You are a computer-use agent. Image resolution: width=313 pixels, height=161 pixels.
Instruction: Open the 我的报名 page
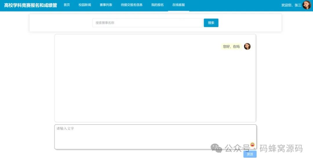(x=157, y=5)
